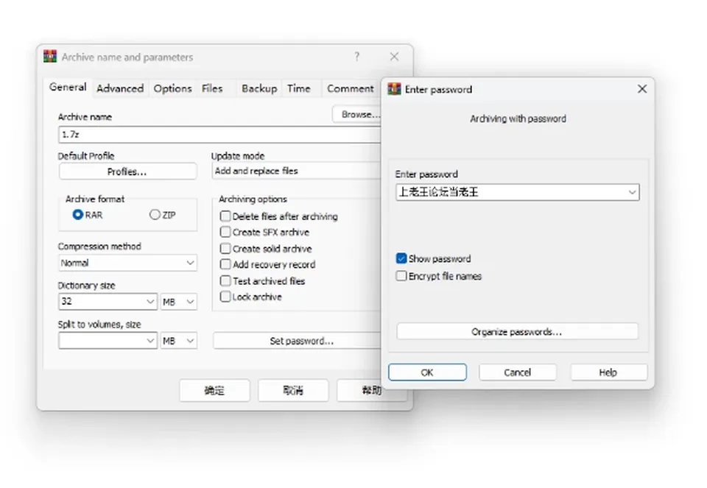This screenshot has height=488, width=707.
Task: Switch to the Time tab
Action: click(298, 88)
